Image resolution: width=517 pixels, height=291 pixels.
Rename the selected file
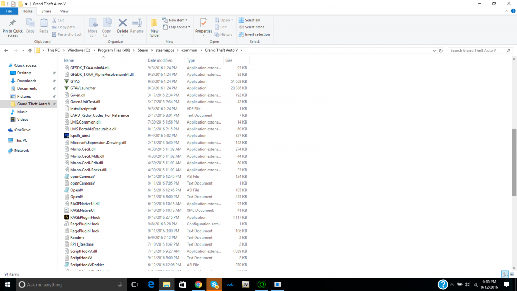coord(136,26)
